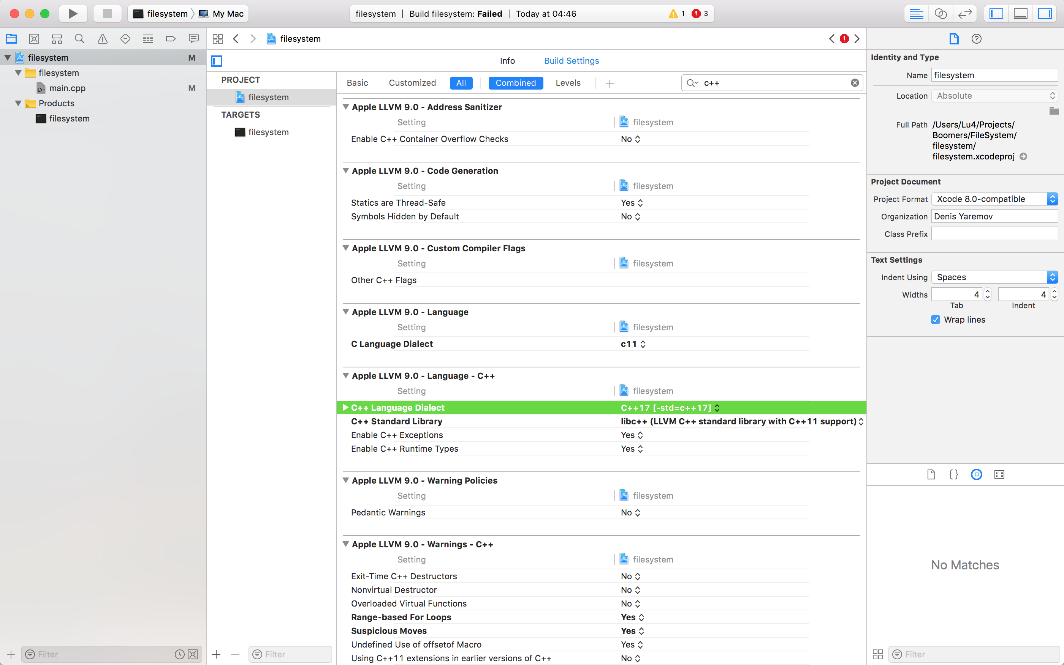Open the C++ Language Dialect value dropdown
1064x665 pixels.
pos(670,408)
